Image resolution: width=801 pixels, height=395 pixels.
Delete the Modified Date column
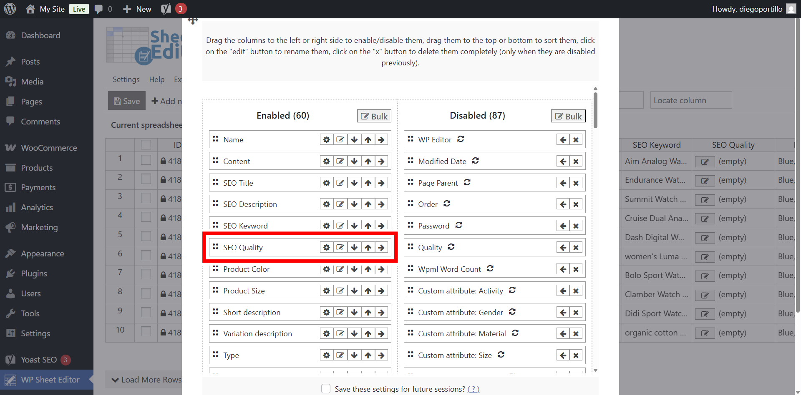tap(576, 161)
